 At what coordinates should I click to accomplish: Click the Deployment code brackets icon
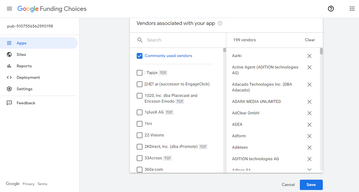coord(9,77)
